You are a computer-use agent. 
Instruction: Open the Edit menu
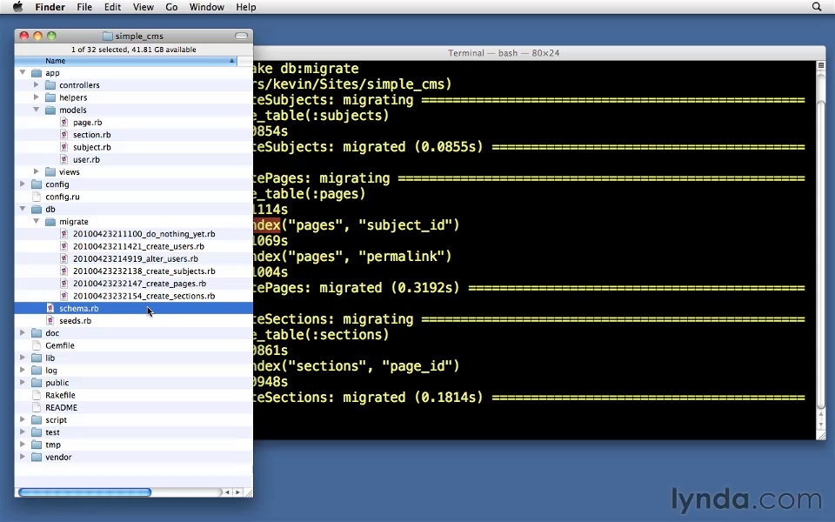[112, 7]
